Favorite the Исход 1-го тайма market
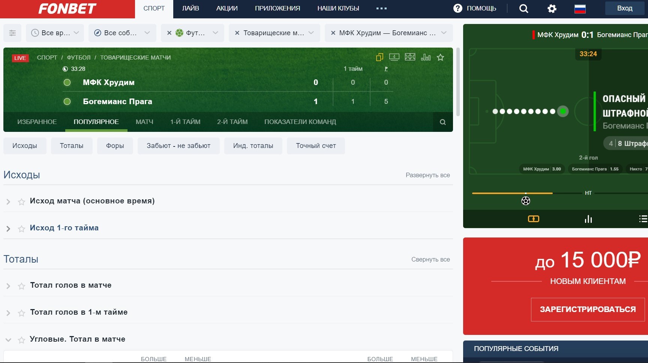Image resolution: width=648 pixels, height=363 pixels. pyautogui.click(x=22, y=229)
